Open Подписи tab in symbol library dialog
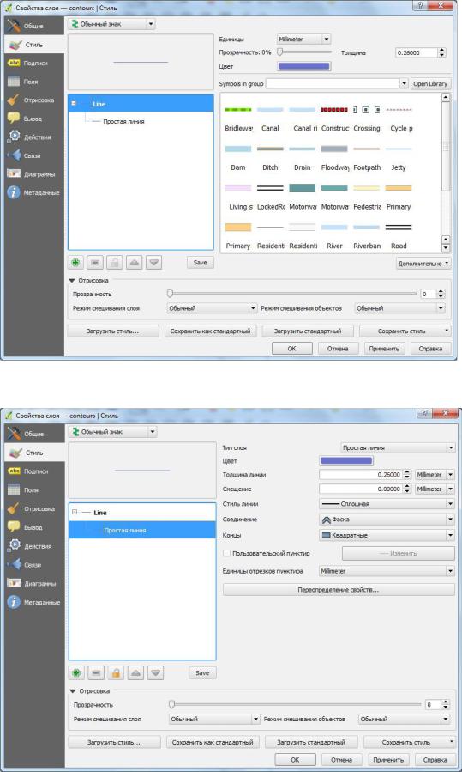462x772 pixels. coord(33,63)
